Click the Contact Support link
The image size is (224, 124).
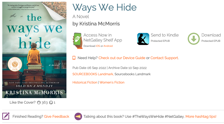tap(164, 58)
